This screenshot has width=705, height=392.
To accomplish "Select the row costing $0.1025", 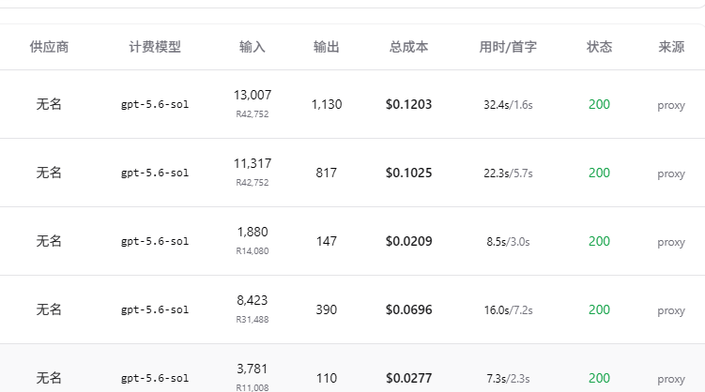I will coord(353,173).
